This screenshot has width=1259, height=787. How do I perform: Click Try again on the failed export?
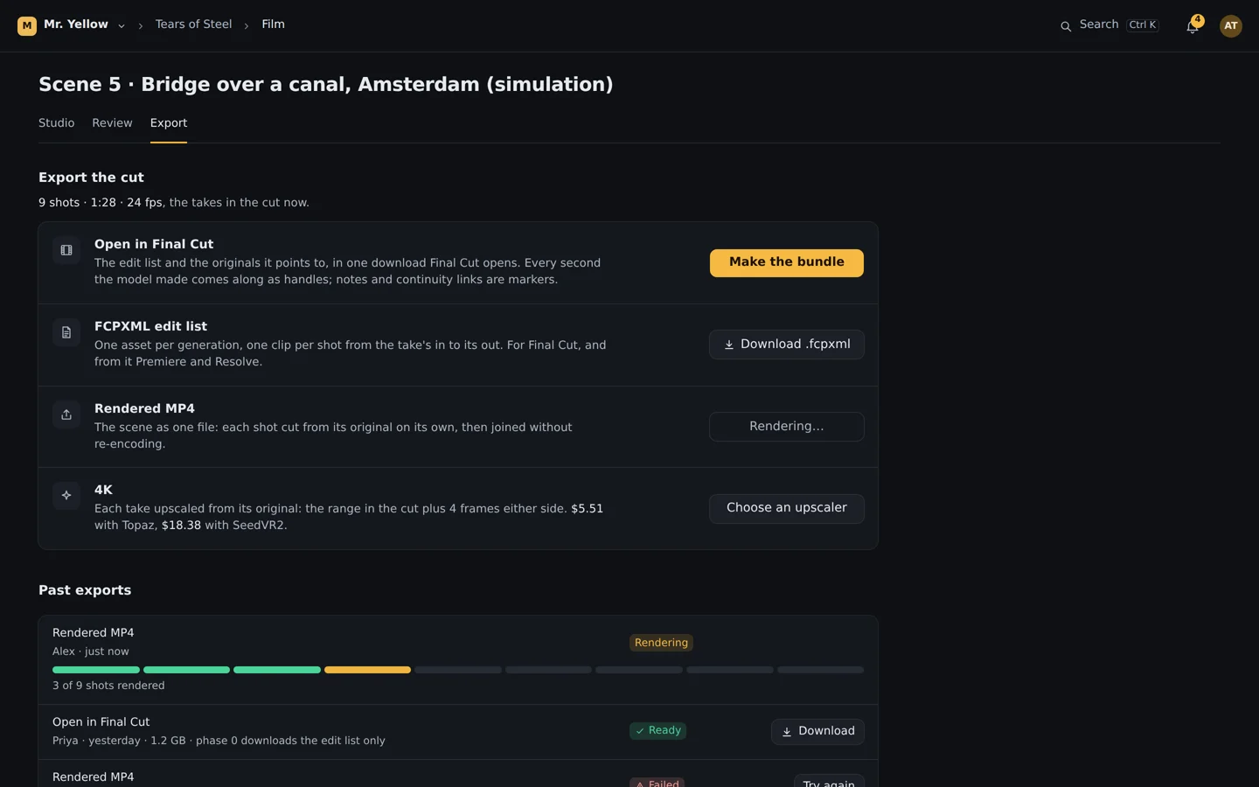click(829, 782)
